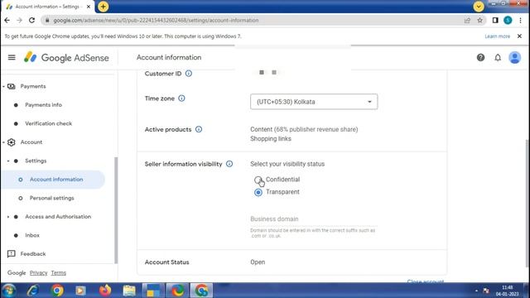Dismiss the Chrome update notice
Image resolution: width=530 pixels, height=298 pixels.
[x=519, y=36]
